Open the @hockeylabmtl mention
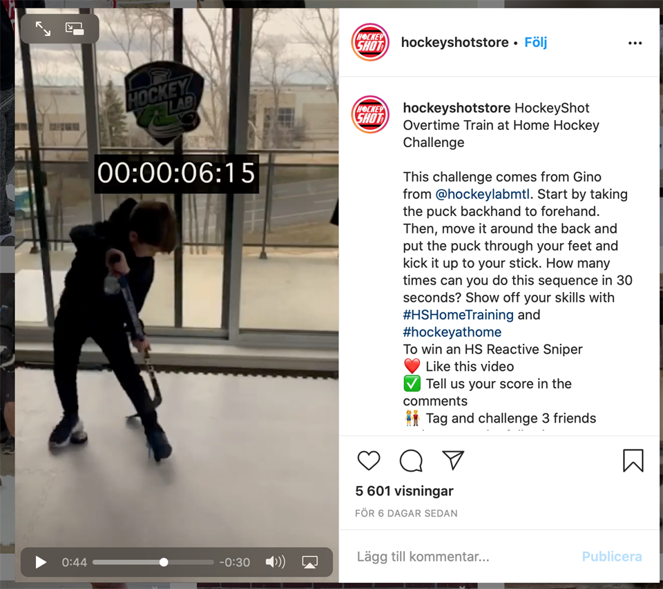Screen dimensions: 663x589 (x=483, y=194)
